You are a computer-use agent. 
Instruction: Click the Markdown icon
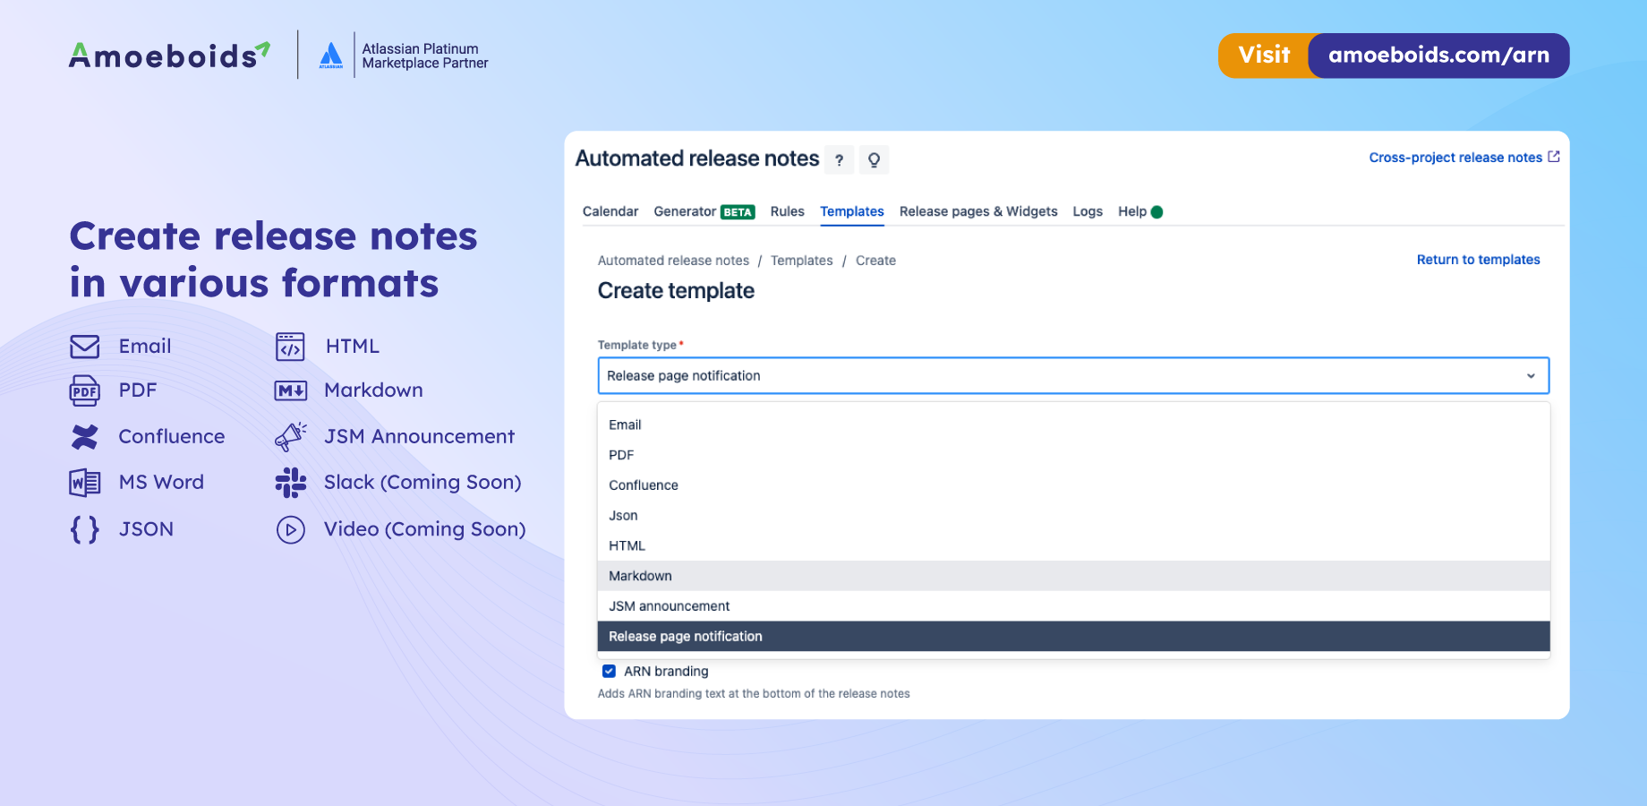point(291,390)
